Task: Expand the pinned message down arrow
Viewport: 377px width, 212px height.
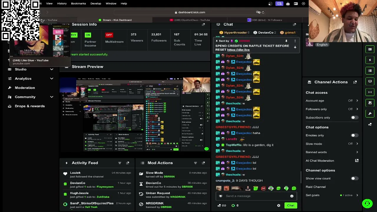Action: pyautogui.click(x=295, y=47)
